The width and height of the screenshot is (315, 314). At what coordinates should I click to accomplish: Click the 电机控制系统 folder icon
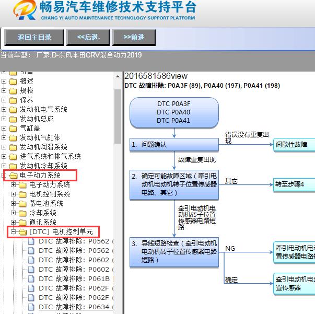coord(22,194)
